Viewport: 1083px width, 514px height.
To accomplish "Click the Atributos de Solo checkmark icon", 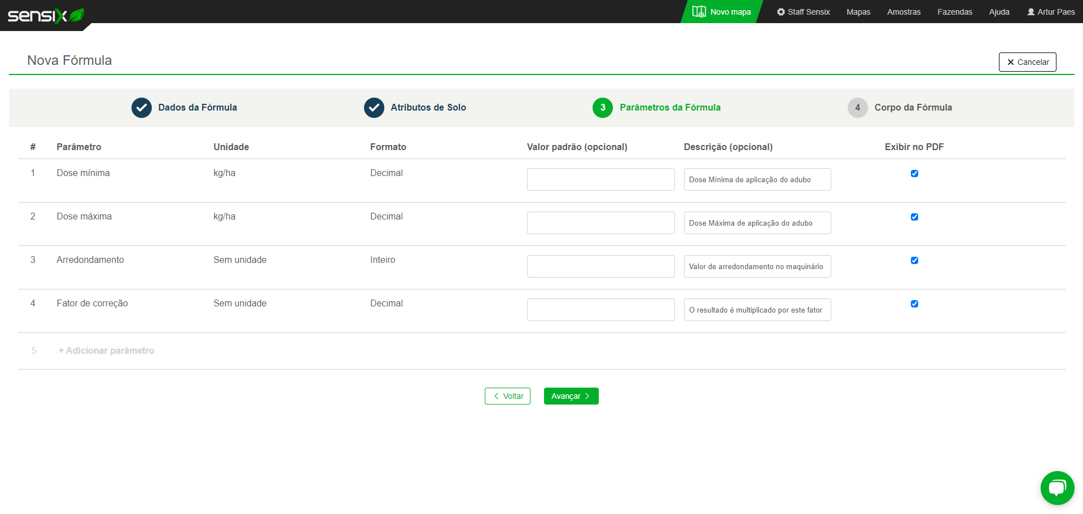I will [374, 108].
